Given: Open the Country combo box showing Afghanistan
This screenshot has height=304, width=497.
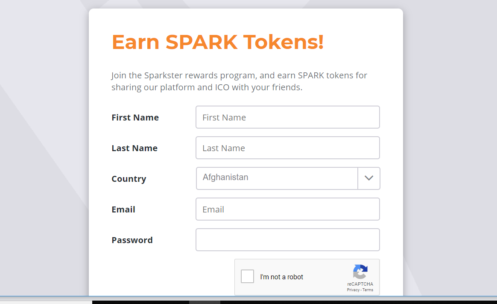Looking at the screenshot, I should click(x=277, y=178).
